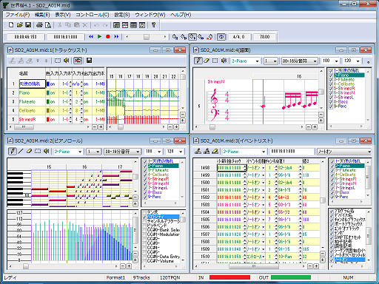379x284 pixels.
Task: Open the 編集(E) menu
Action: [42, 15]
